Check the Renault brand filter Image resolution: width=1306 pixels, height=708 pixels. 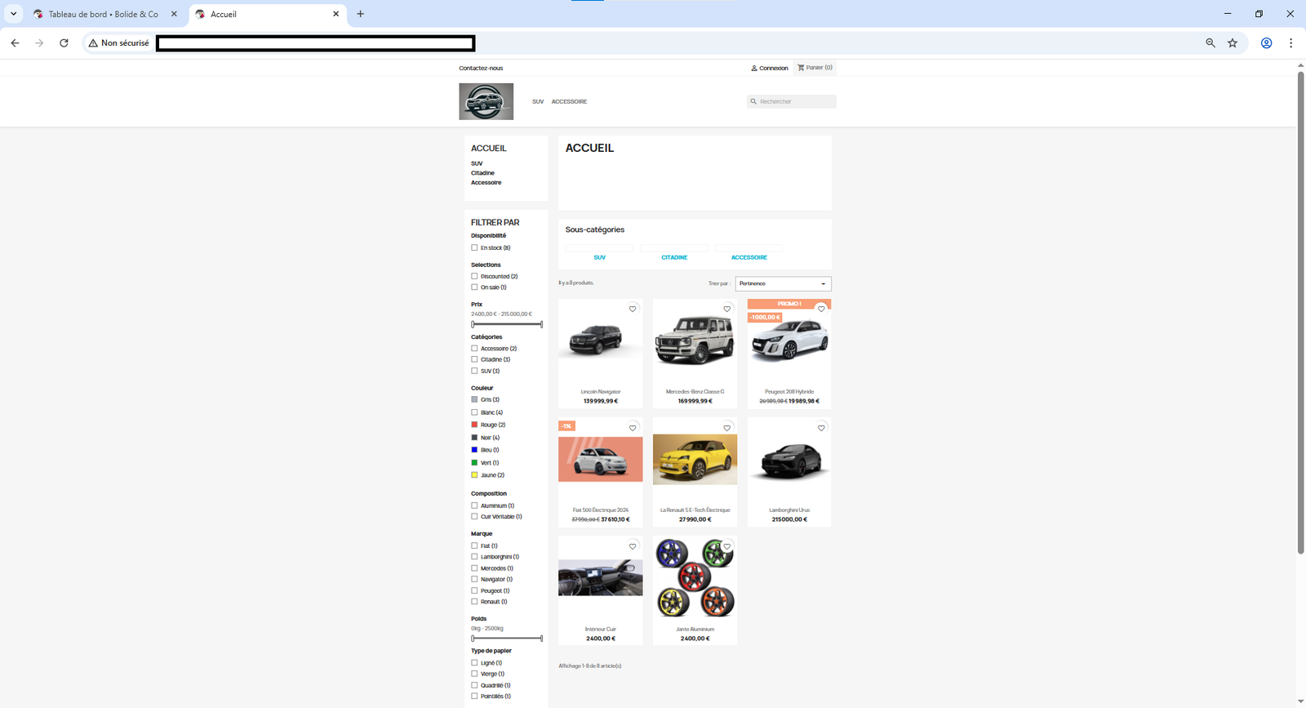coord(474,602)
